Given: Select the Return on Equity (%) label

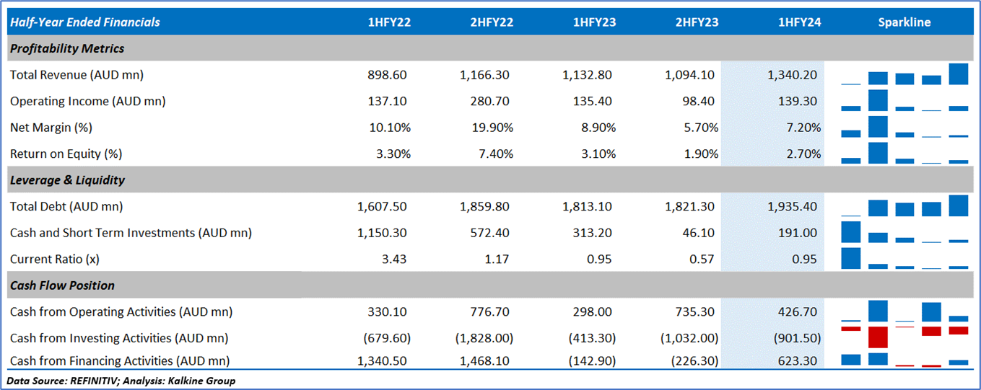Looking at the screenshot, I should (66, 154).
